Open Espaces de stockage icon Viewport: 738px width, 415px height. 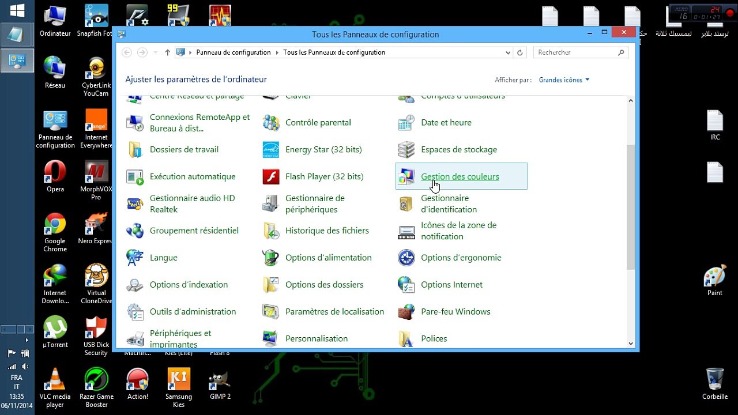406,149
